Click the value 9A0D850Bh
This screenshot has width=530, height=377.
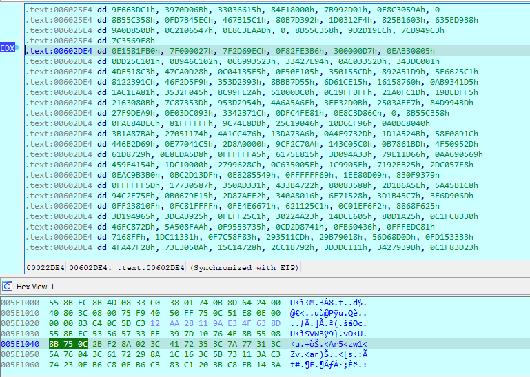133,30
